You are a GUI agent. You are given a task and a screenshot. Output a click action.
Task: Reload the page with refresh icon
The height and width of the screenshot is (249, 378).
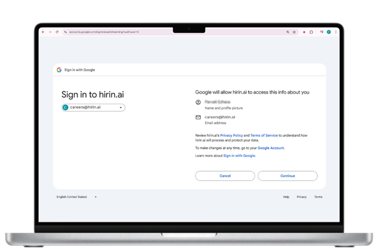(x=57, y=32)
